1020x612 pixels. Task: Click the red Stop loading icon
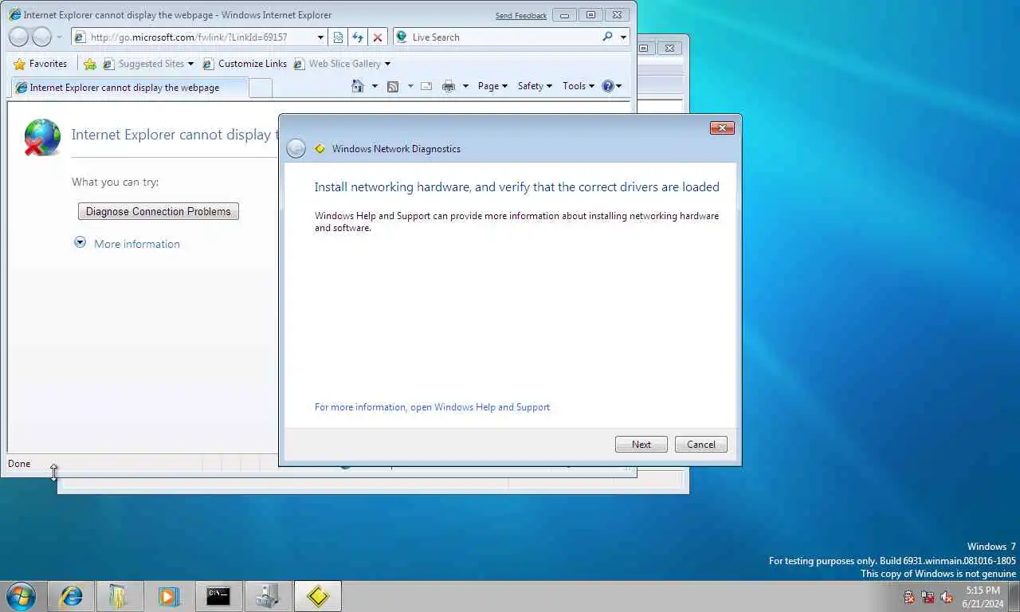[x=378, y=37]
